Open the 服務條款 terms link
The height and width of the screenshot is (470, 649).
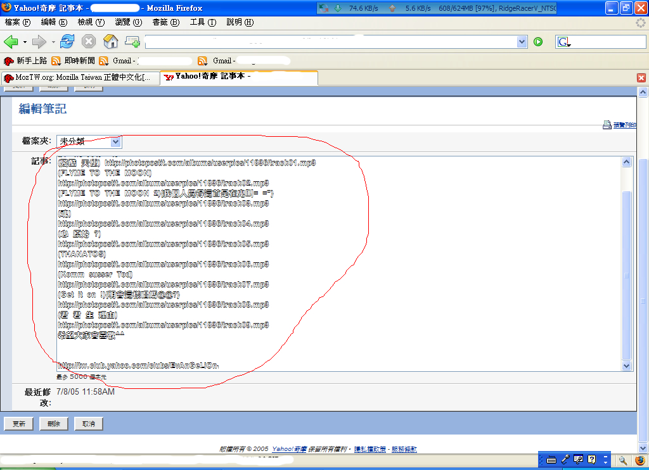tap(404, 449)
